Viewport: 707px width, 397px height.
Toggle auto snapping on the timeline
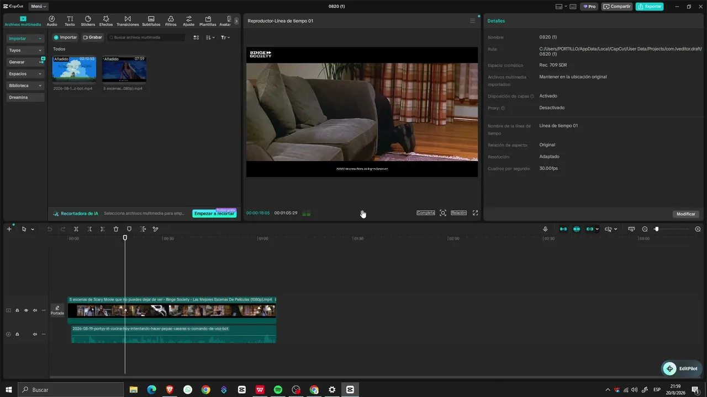point(577,229)
